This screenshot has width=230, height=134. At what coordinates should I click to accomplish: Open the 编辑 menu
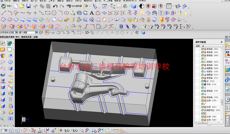(16, 1)
